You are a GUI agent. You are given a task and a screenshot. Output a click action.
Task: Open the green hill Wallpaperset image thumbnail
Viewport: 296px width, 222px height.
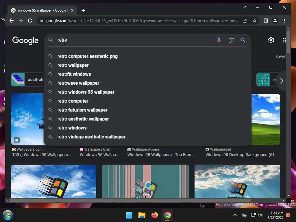266,119
